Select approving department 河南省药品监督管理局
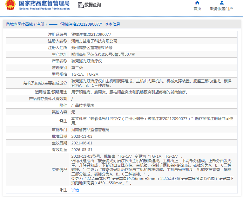The image size is (243, 197). pos(90,130)
